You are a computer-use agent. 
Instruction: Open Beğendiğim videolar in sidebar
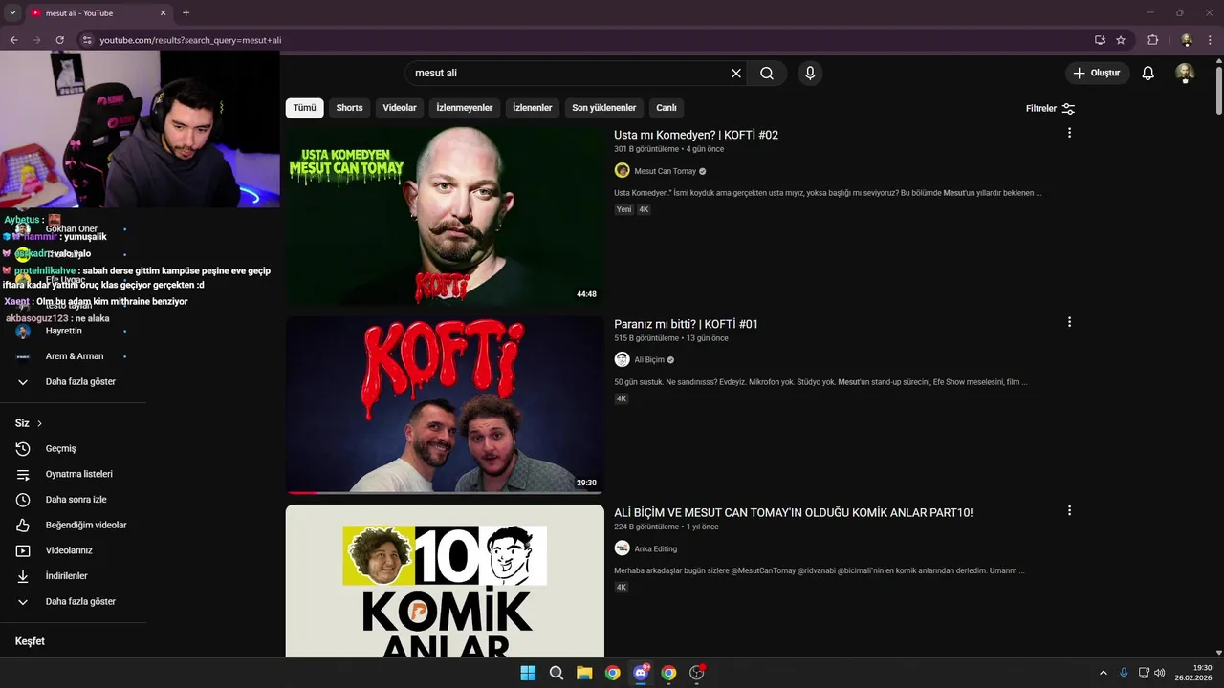pos(74,526)
